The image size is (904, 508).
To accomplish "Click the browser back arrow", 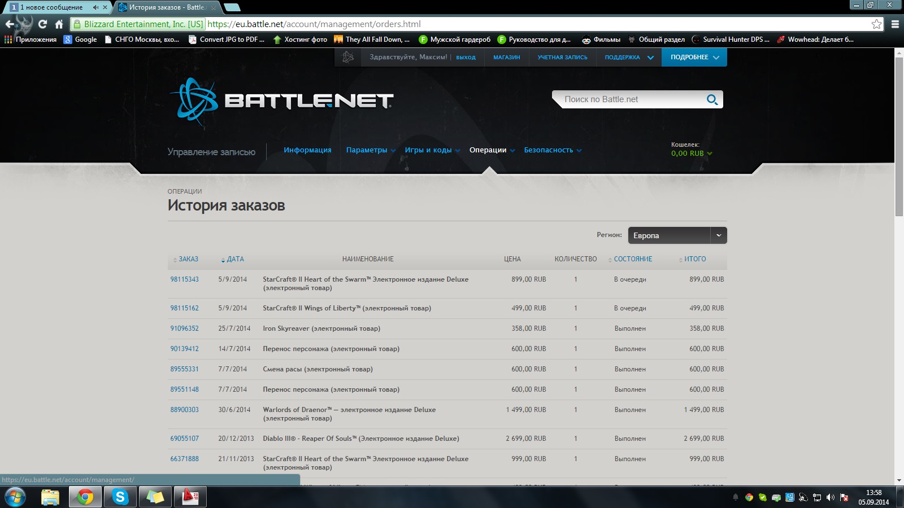I will coord(10,24).
